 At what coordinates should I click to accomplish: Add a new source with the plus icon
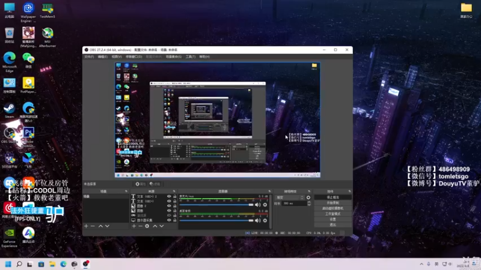(x=133, y=226)
